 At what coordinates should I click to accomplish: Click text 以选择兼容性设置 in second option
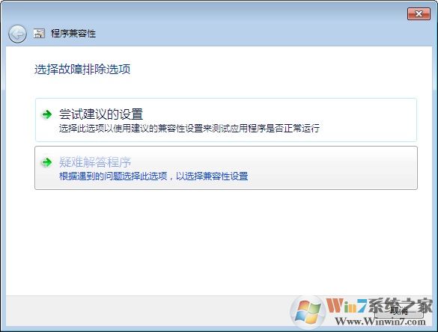tap(212, 176)
